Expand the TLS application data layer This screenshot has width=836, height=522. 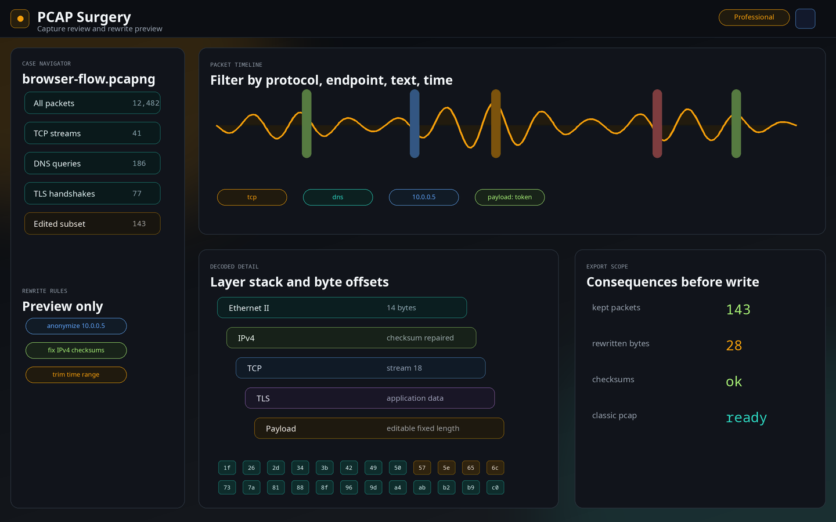point(370,398)
